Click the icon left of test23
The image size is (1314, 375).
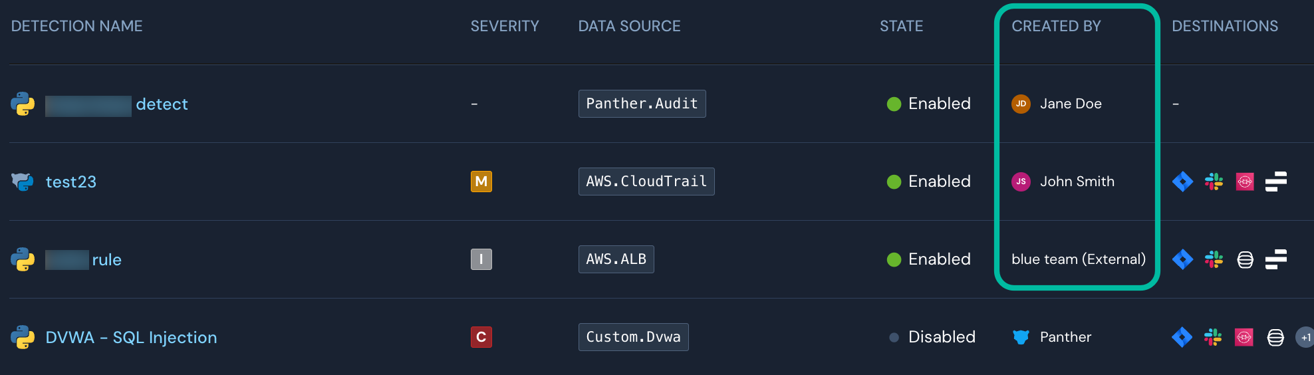[x=23, y=182]
